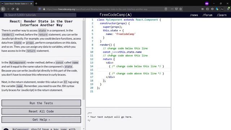This screenshot has width=231, height=130.
Task: Open page actions three-dot menu
Action: (x=172, y=9)
